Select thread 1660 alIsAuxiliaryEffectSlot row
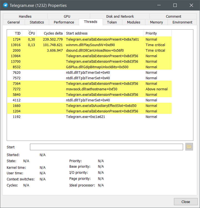The image size is (200, 208). tap(89, 106)
